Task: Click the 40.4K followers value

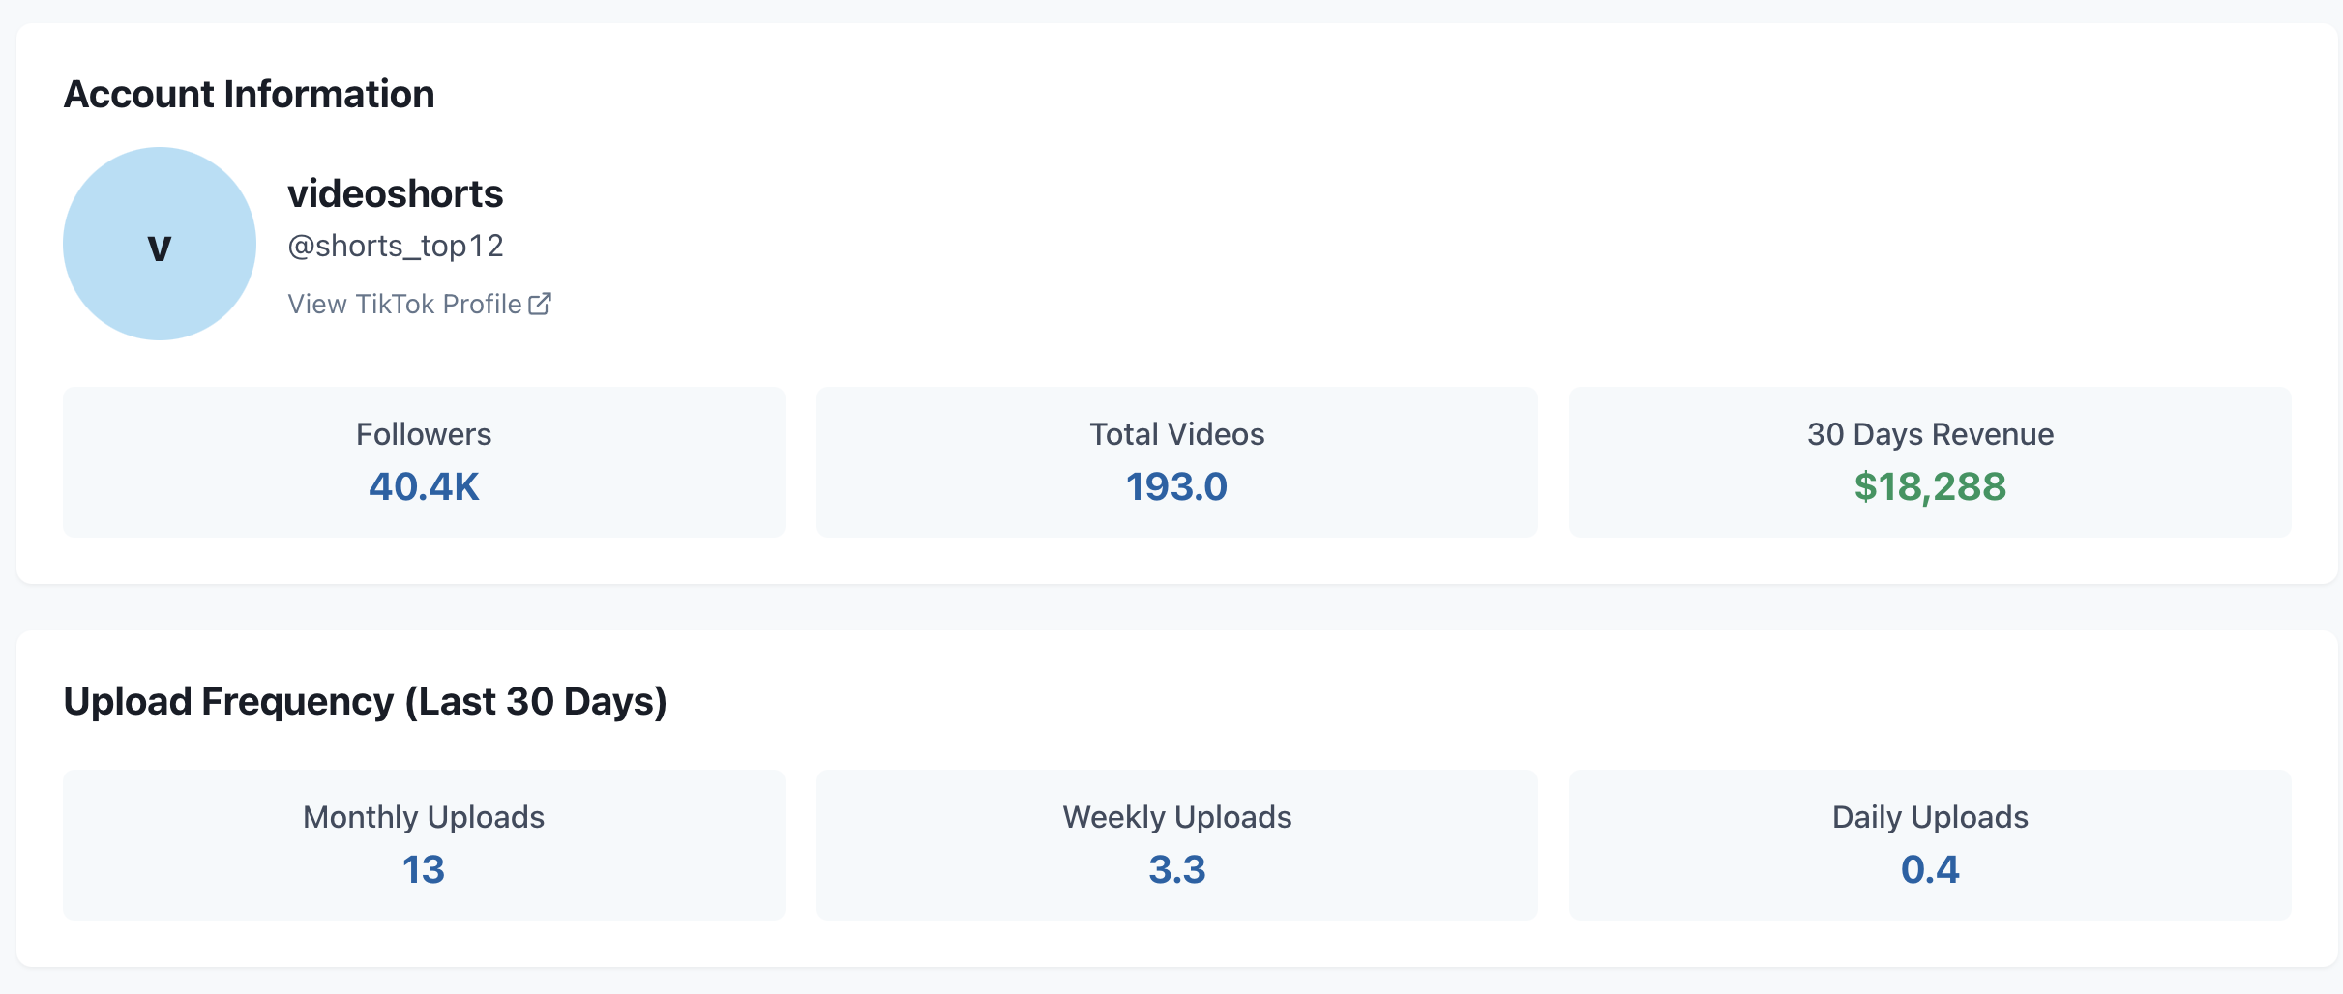Action: 423,487
